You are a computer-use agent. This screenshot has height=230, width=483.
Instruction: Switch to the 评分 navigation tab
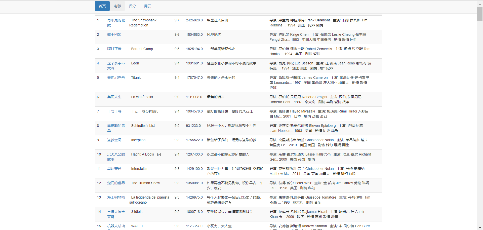click(x=132, y=6)
